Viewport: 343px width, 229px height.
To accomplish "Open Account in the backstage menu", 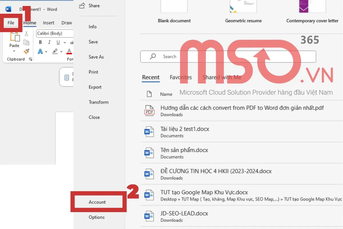I will 97,202.
